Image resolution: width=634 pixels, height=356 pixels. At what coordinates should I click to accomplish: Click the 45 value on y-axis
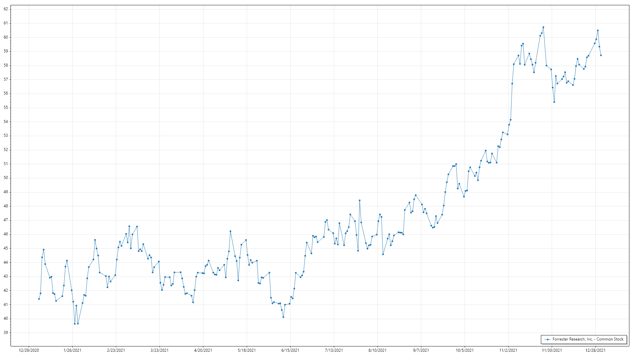[6, 248]
